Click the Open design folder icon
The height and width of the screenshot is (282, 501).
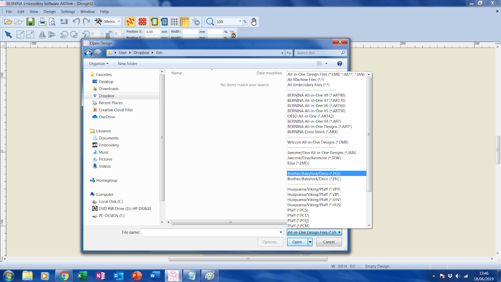coord(8,22)
